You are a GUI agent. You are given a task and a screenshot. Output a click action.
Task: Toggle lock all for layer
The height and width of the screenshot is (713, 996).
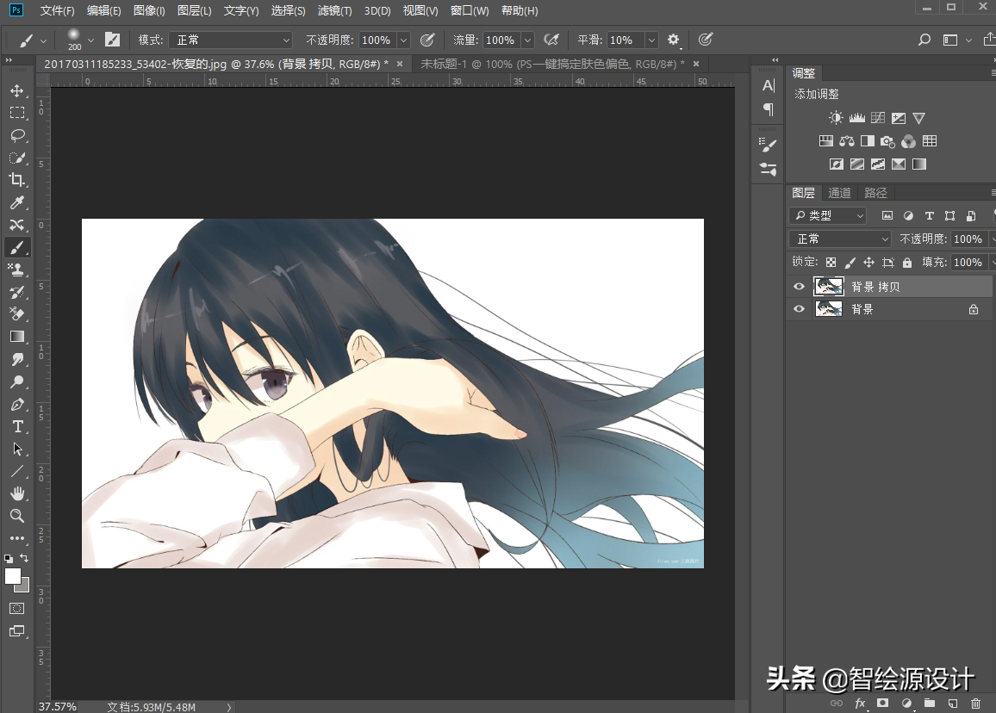click(907, 263)
